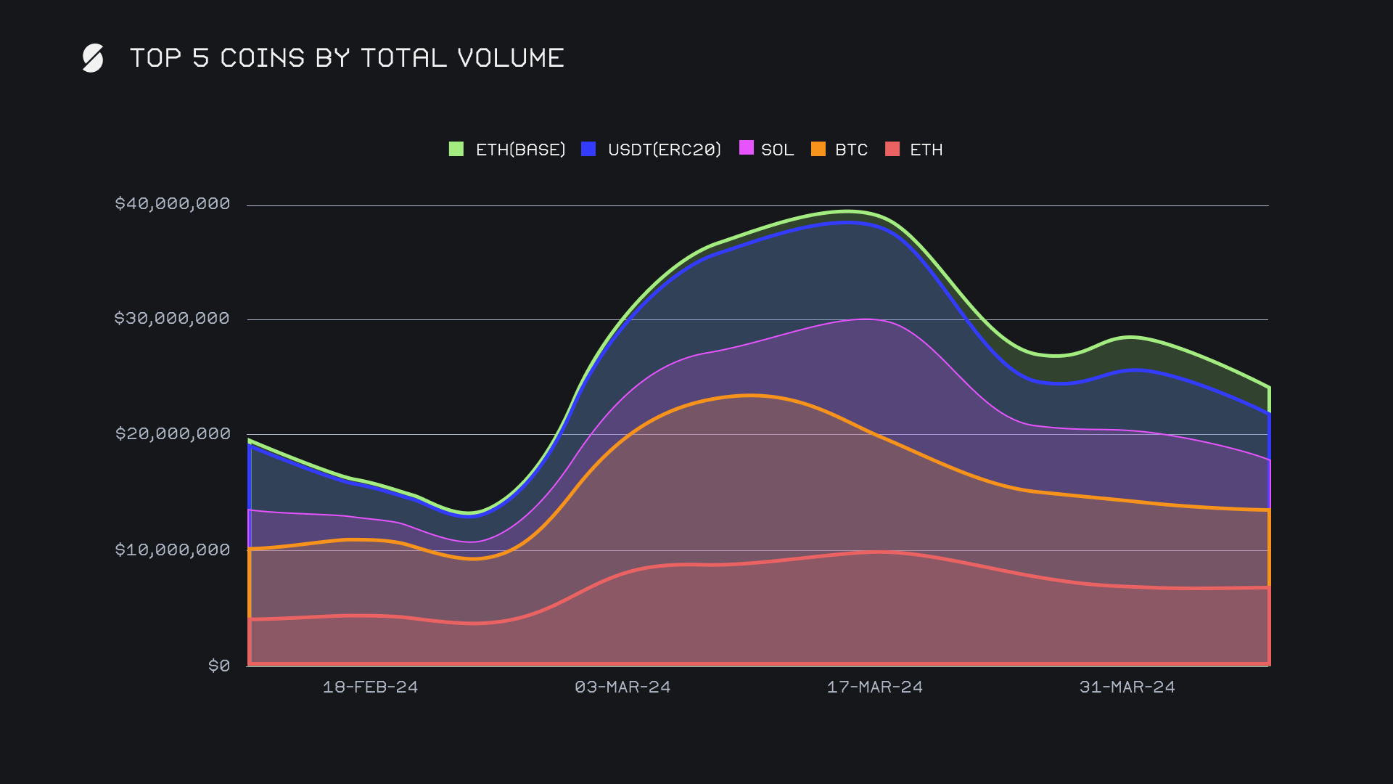
Task: Click the red ETH legend swatch
Action: [x=892, y=150]
